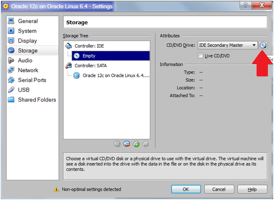
Task: Switch to the Display settings page
Action: pos(27,41)
